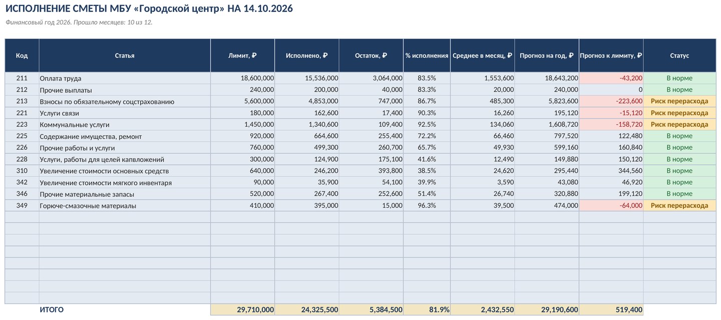This screenshot has height=320, width=721.
Task: Click executed value '15,536,000'
Action: click(307, 78)
